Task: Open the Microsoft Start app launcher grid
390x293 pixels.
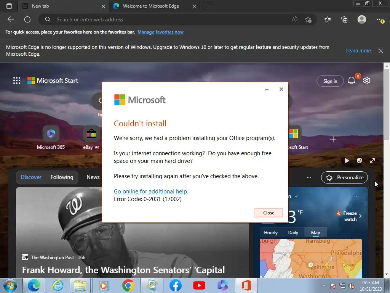Action: point(17,80)
